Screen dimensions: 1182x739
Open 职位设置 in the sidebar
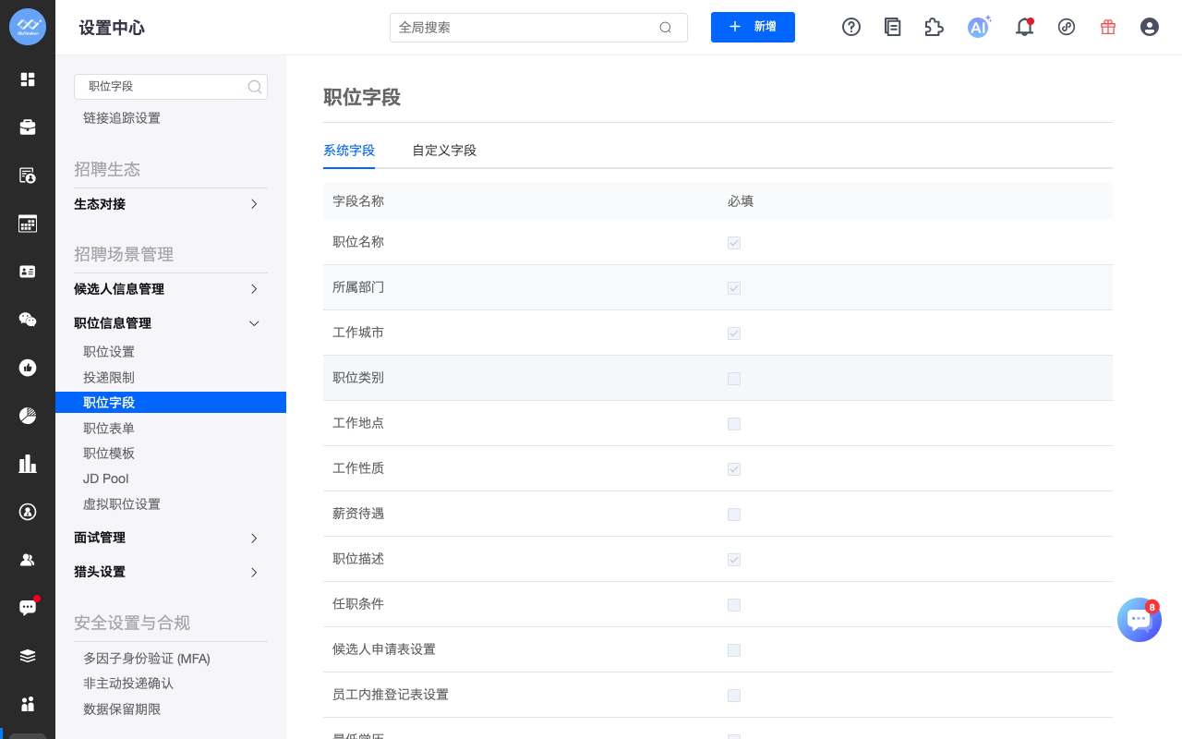(x=109, y=352)
